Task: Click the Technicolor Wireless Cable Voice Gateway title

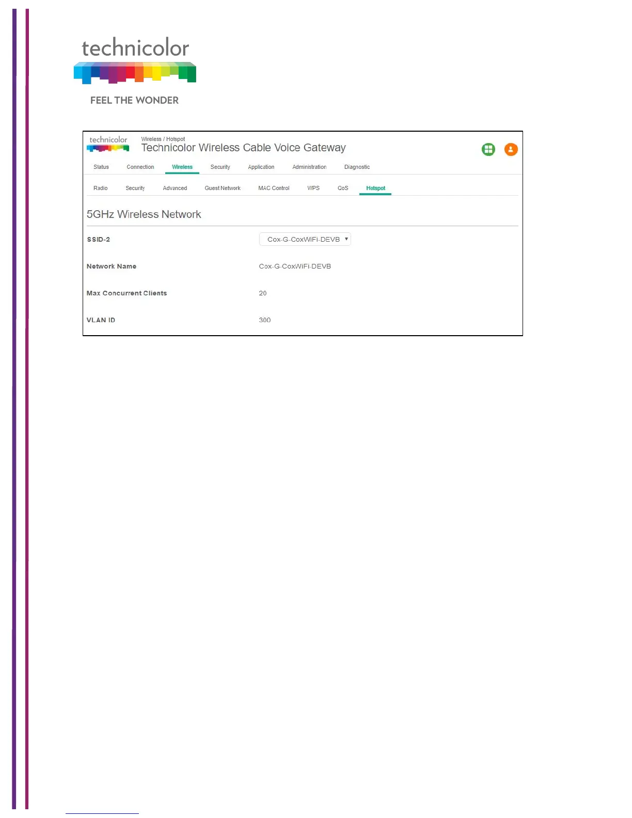Action: pyautogui.click(x=243, y=148)
